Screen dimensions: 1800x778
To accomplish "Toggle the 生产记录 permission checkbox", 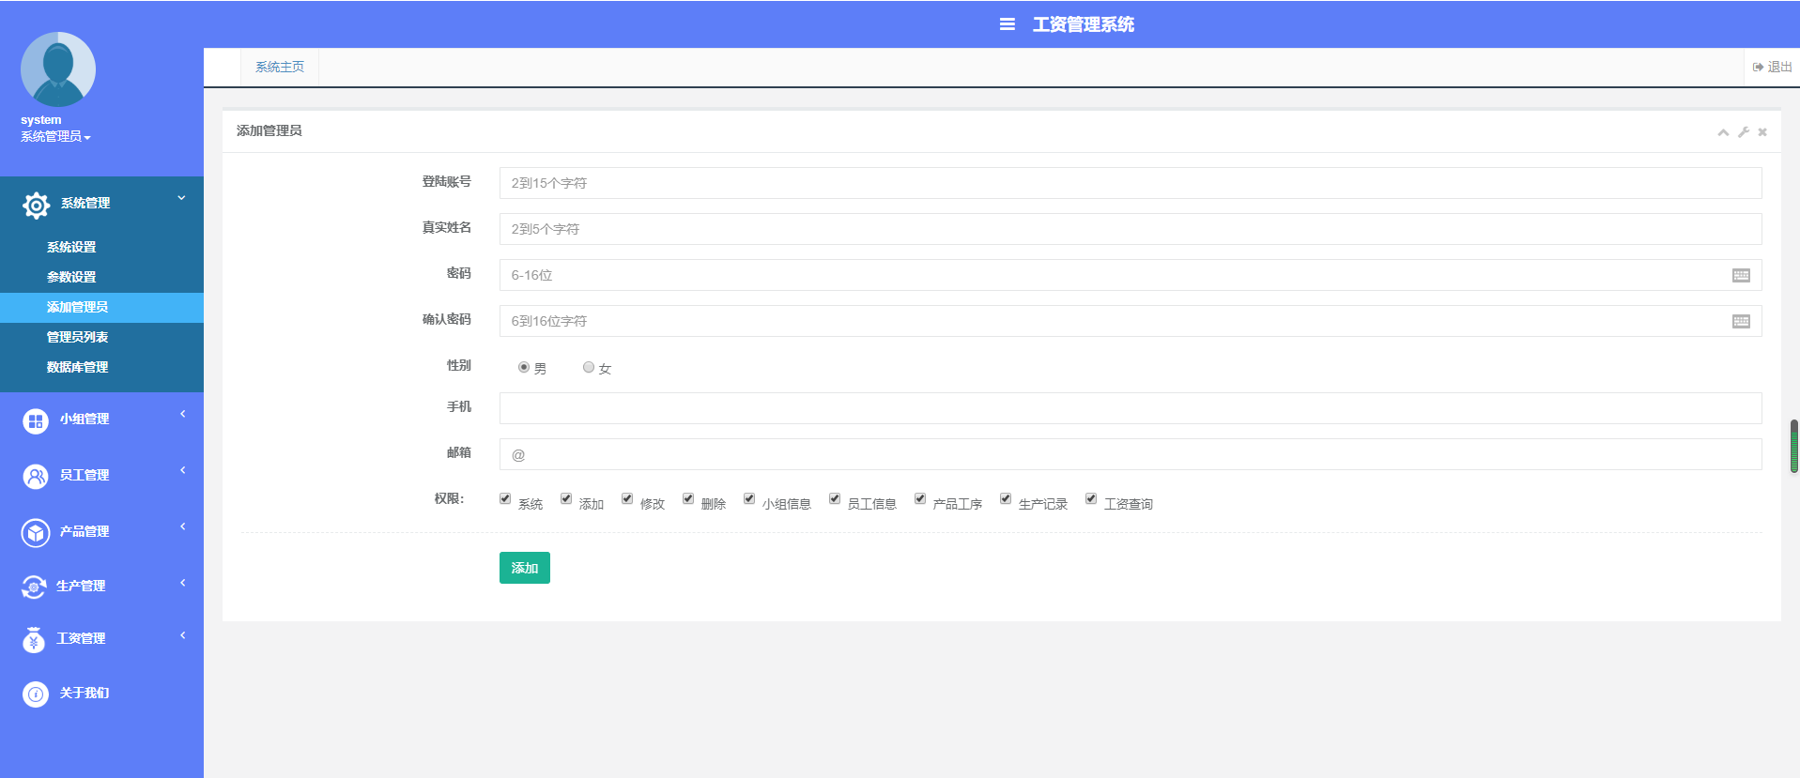I will (1006, 498).
